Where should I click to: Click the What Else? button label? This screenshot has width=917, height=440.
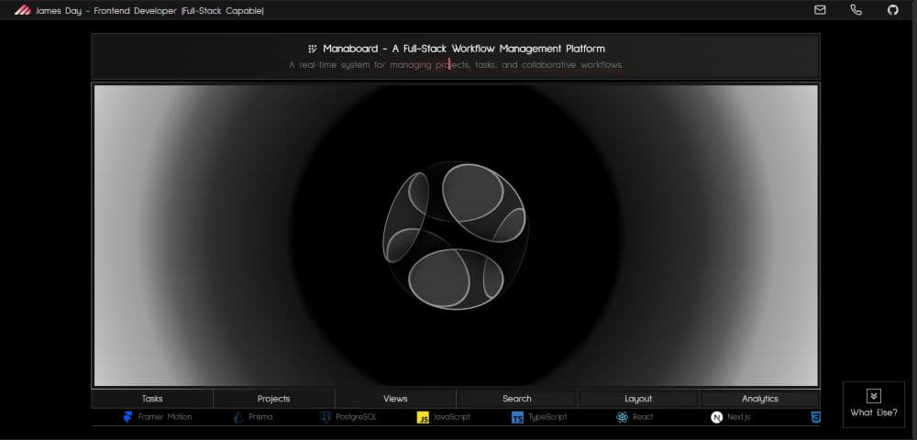874,412
